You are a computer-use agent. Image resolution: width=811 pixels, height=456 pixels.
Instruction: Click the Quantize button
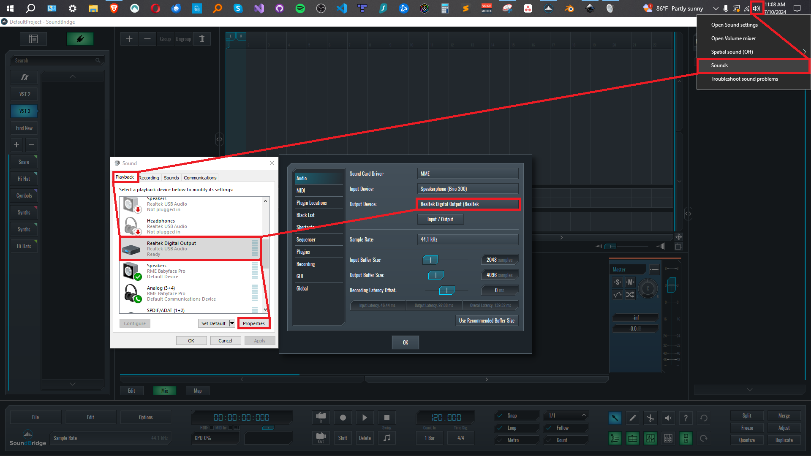(747, 440)
